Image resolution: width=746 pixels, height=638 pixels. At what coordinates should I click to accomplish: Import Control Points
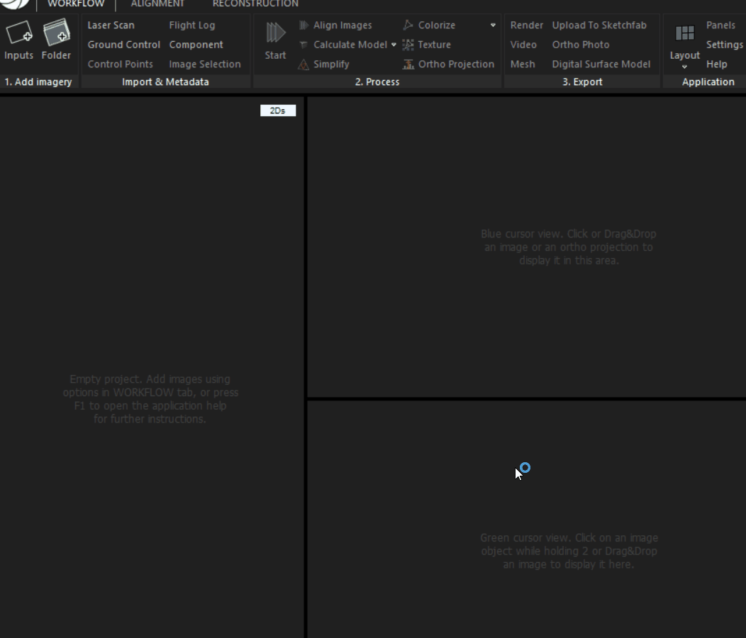121,65
